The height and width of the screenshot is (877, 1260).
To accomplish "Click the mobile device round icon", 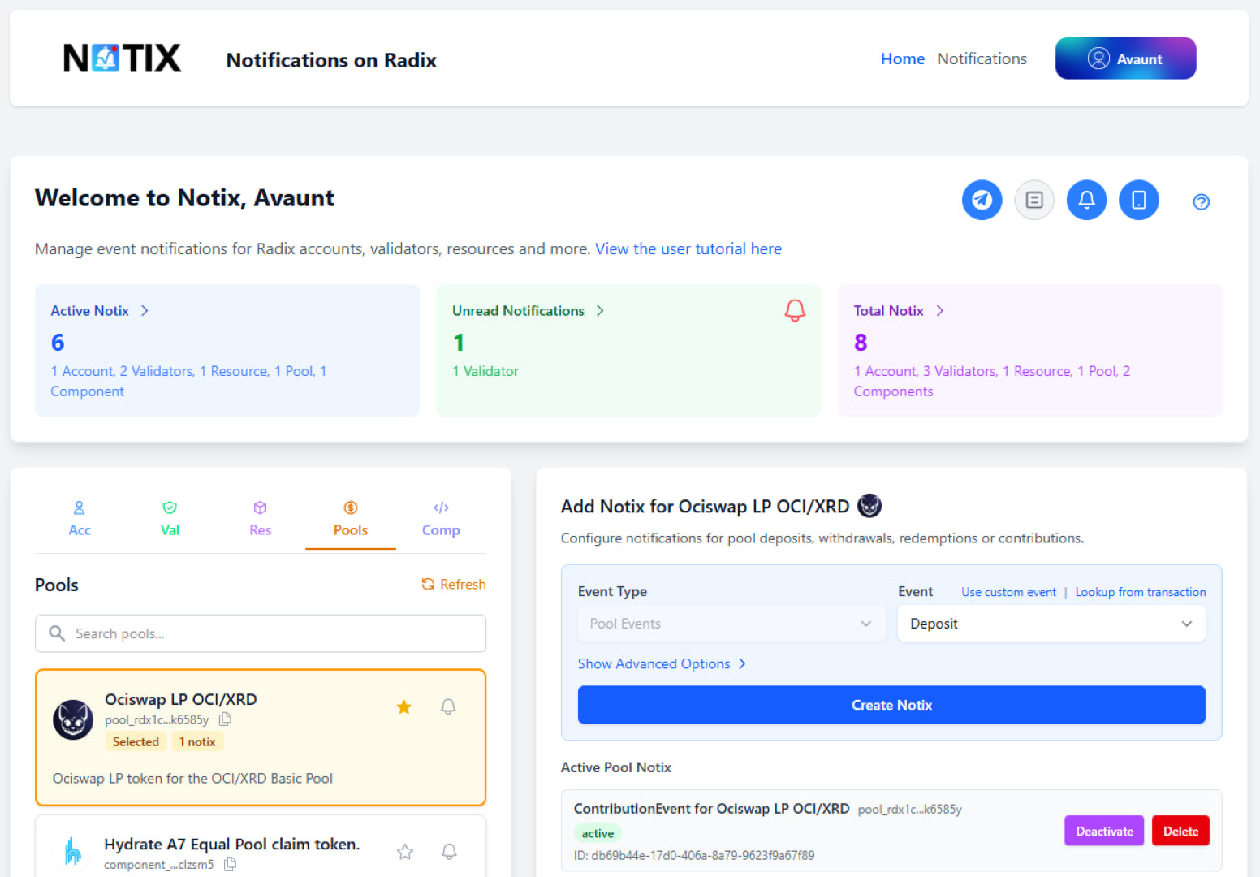I will [1138, 200].
